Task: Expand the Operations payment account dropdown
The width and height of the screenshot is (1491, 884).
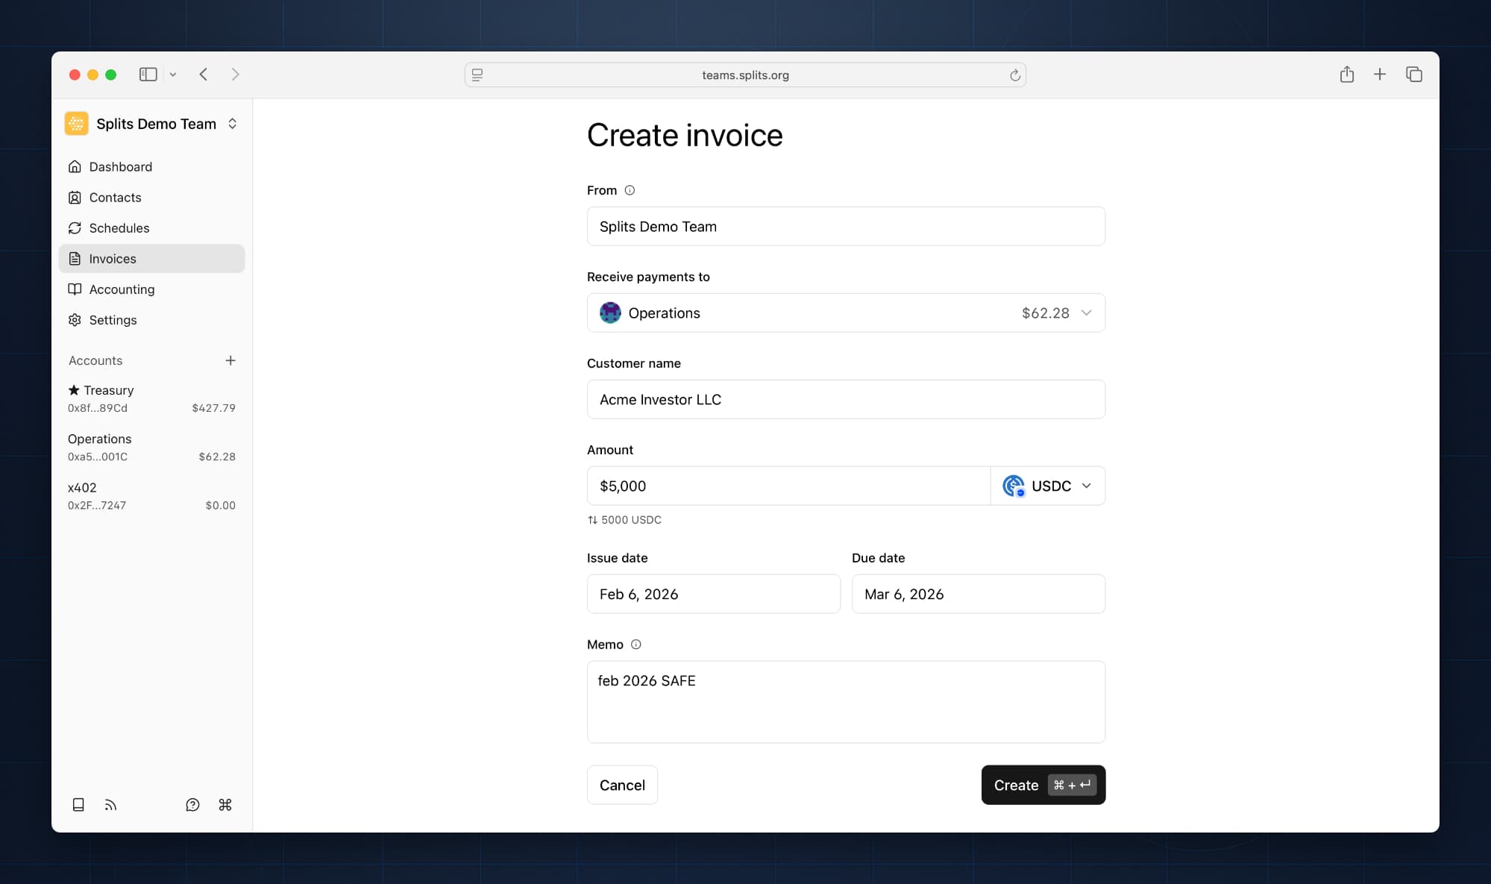Action: 846,313
